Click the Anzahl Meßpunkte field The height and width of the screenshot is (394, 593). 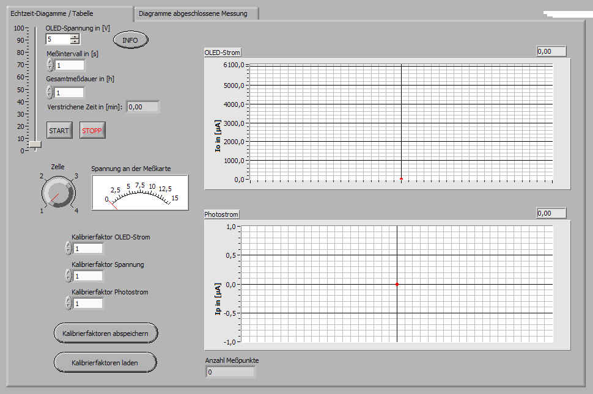(229, 371)
